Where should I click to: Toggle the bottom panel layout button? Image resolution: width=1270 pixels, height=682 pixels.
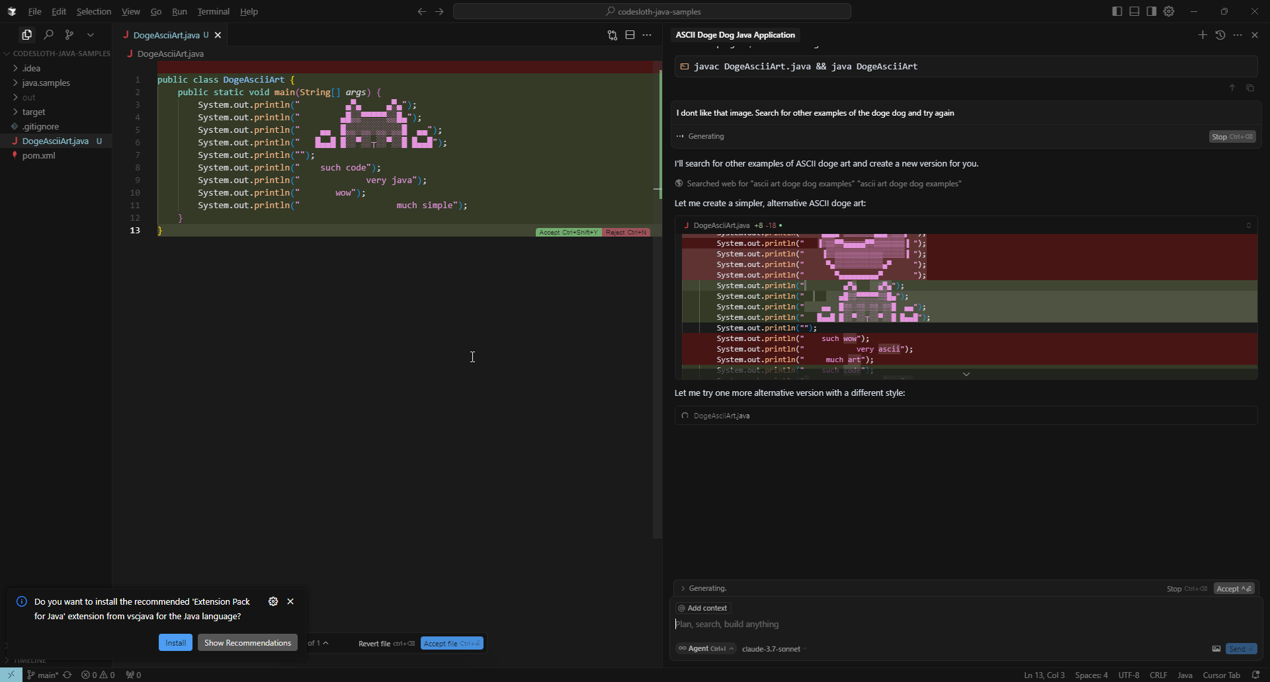[1134, 11]
